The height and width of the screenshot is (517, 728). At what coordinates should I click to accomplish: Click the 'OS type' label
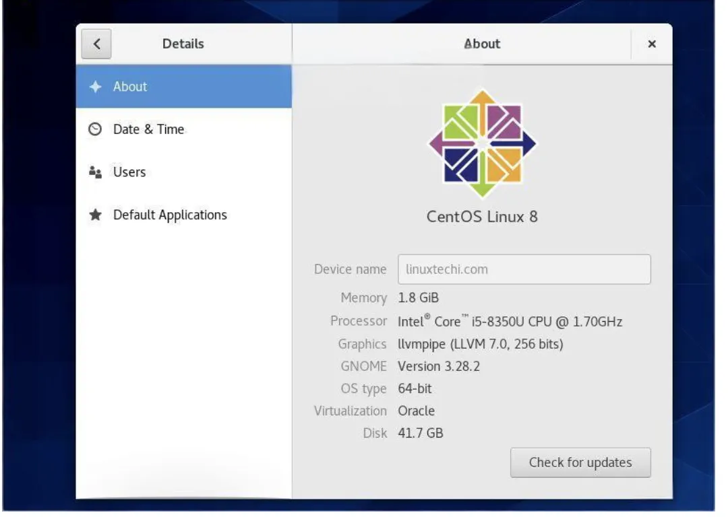tap(363, 388)
